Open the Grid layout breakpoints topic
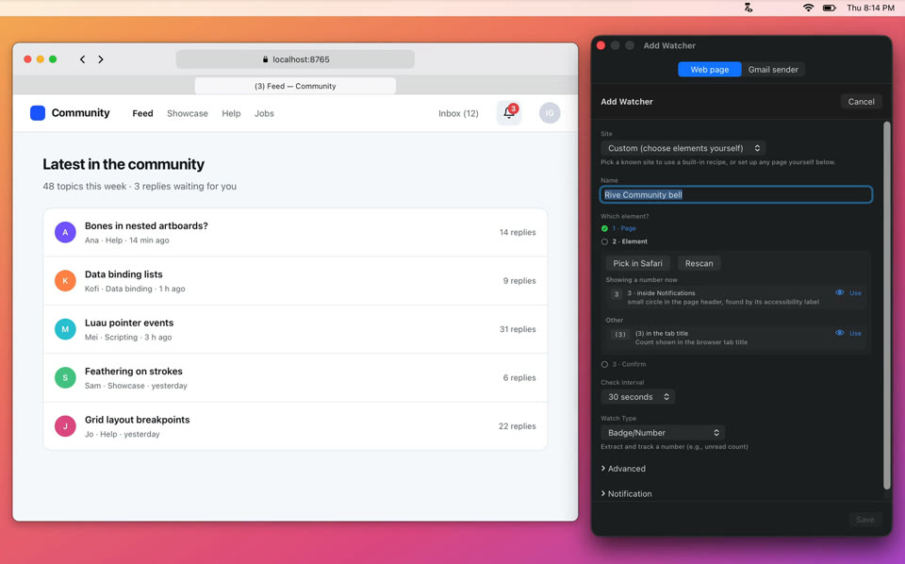Image resolution: width=905 pixels, height=564 pixels. point(138,420)
